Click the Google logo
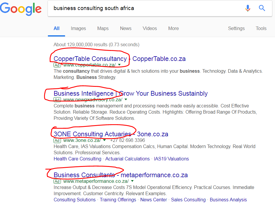 tap(21, 9)
